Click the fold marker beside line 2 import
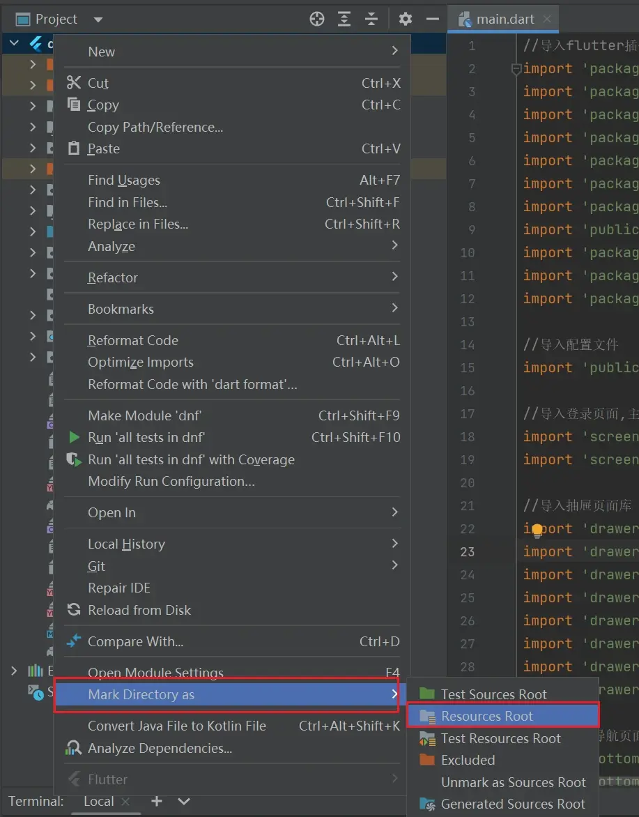This screenshot has width=639, height=817. [516, 69]
